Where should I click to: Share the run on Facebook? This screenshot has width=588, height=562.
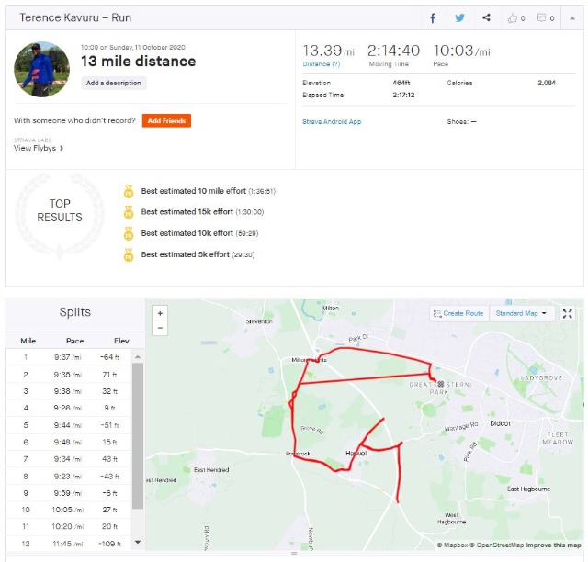pyautogui.click(x=434, y=17)
